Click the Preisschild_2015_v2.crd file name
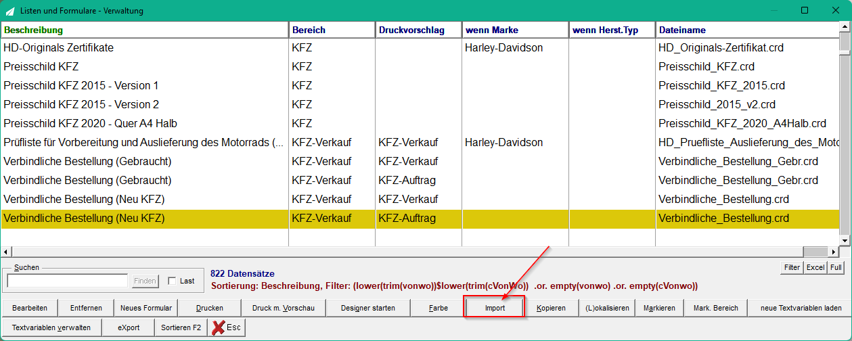The image size is (852, 341). [x=717, y=105]
